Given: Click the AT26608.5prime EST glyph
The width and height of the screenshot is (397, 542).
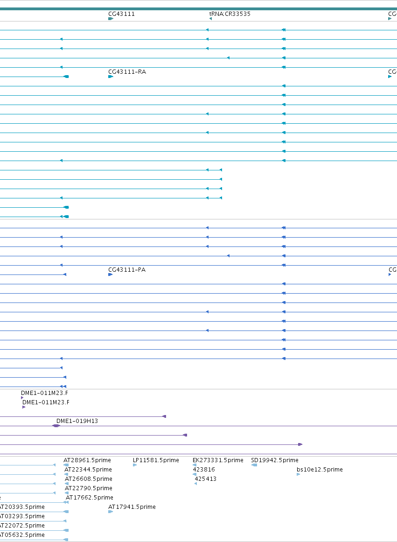Looking at the screenshot, I should [x=67, y=484].
